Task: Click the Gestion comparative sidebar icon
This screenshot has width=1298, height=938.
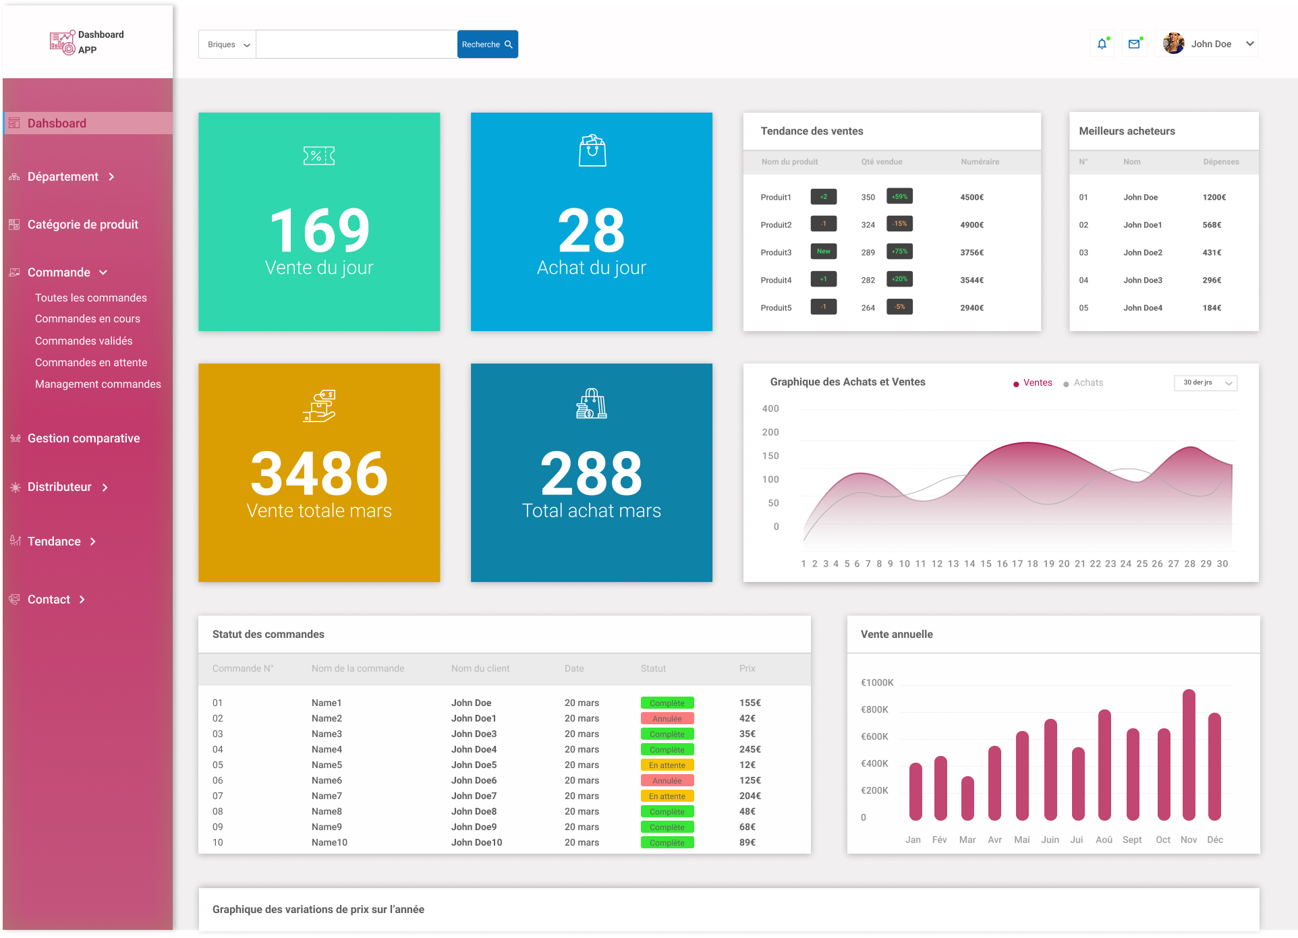Action: pyautogui.click(x=16, y=438)
